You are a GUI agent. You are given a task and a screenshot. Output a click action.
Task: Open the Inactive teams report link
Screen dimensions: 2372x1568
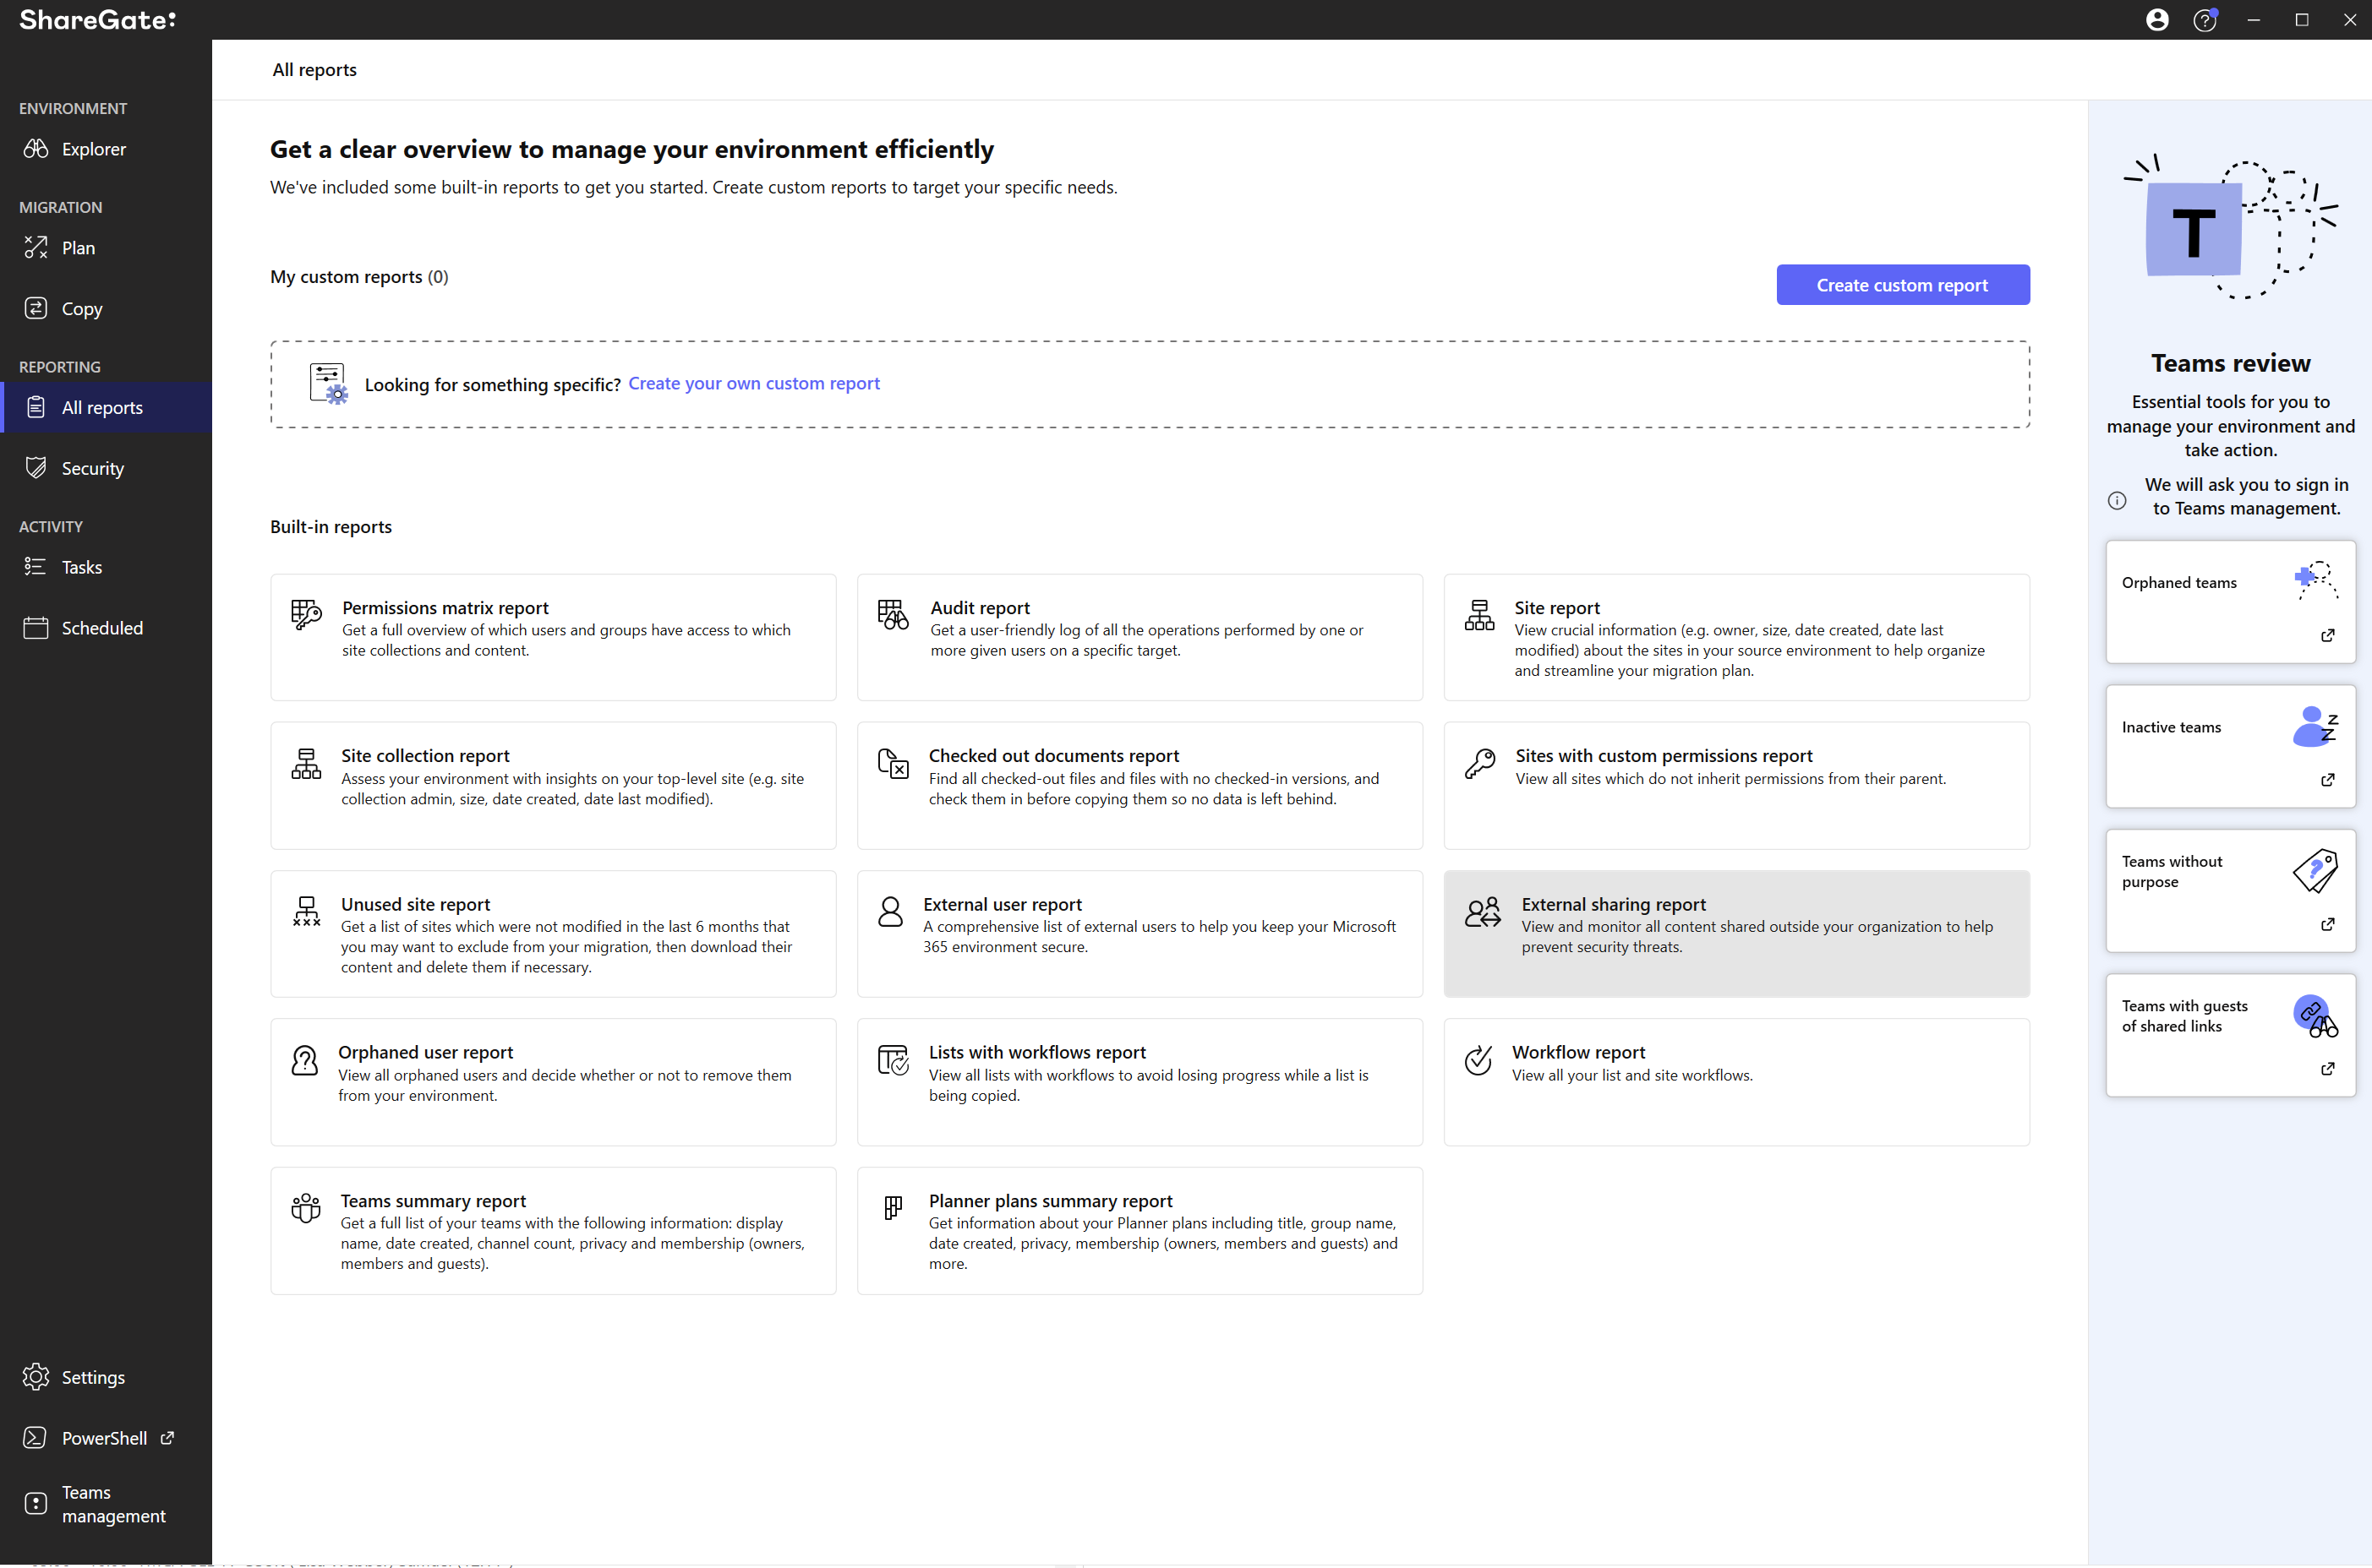click(x=2327, y=780)
